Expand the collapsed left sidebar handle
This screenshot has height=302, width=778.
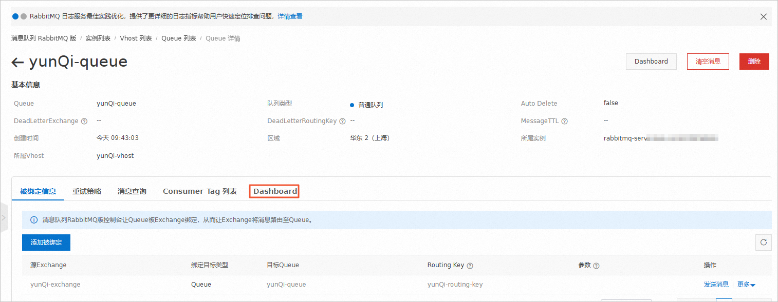pyautogui.click(x=4, y=217)
